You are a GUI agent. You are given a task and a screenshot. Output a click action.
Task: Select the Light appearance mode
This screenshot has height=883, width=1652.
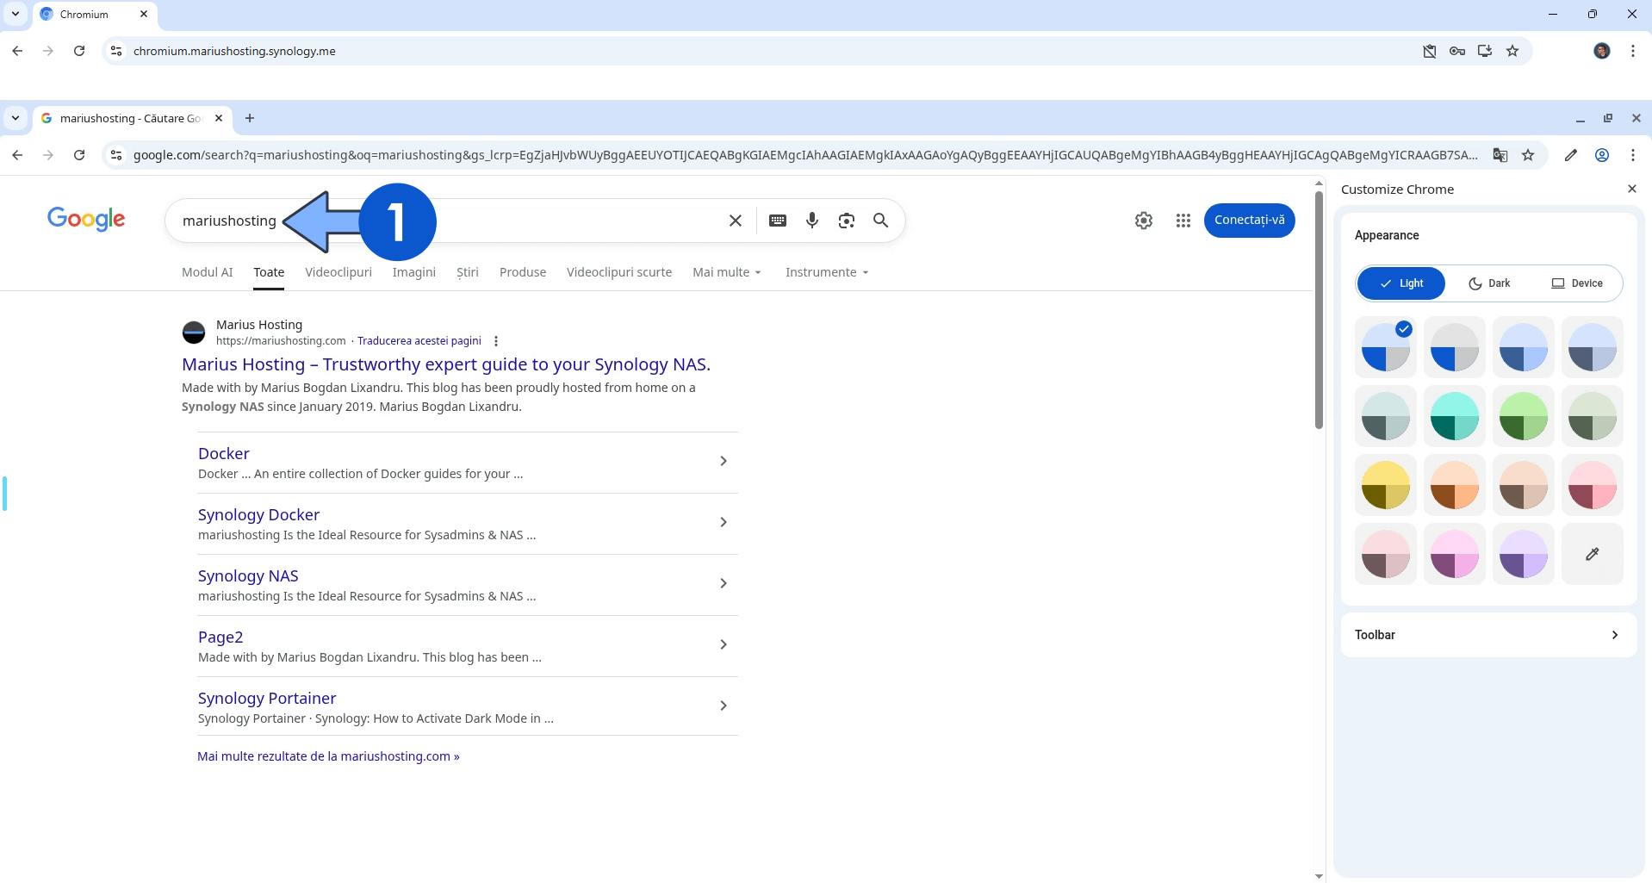click(1400, 283)
